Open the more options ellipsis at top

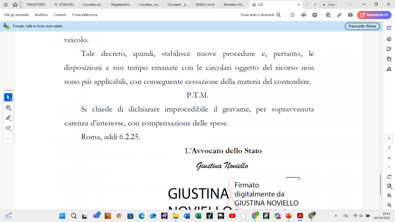[350, 4]
